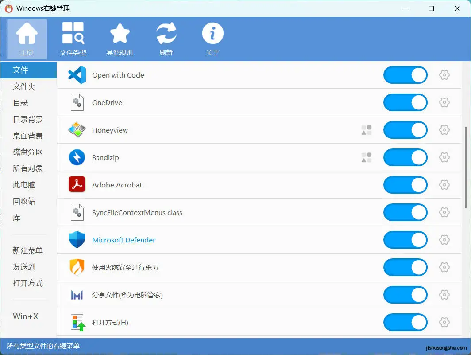Click the Adobe Acrobat label
The image size is (471, 355).
pyautogui.click(x=117, y=185)
